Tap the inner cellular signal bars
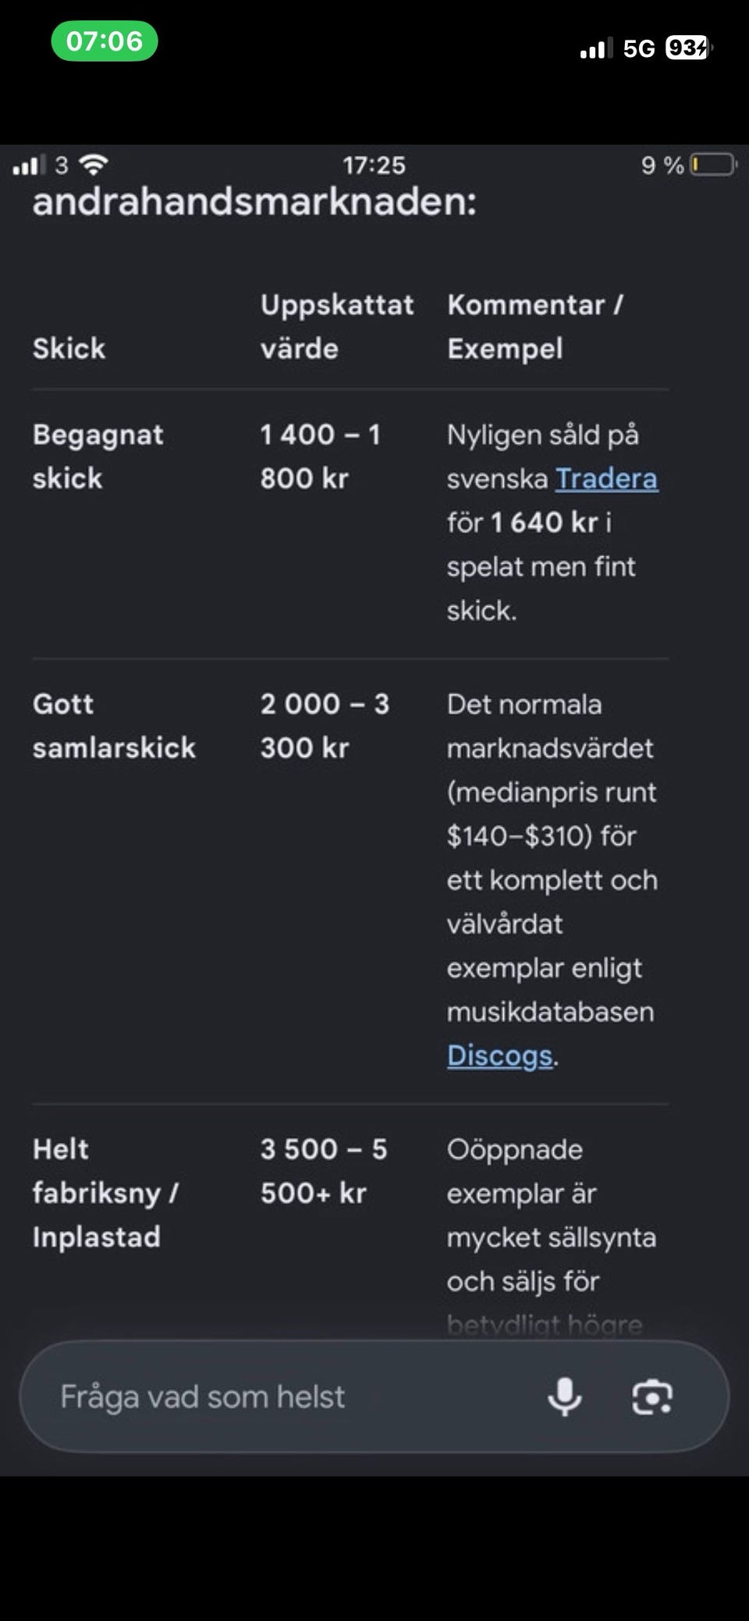749x1621 pixels. [x=27, y=165]
